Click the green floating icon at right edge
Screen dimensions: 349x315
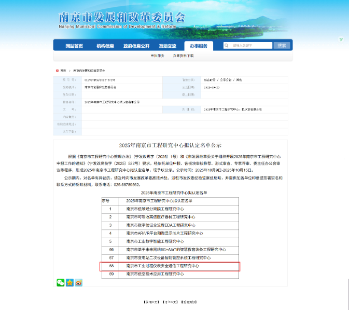click(341, 39)
